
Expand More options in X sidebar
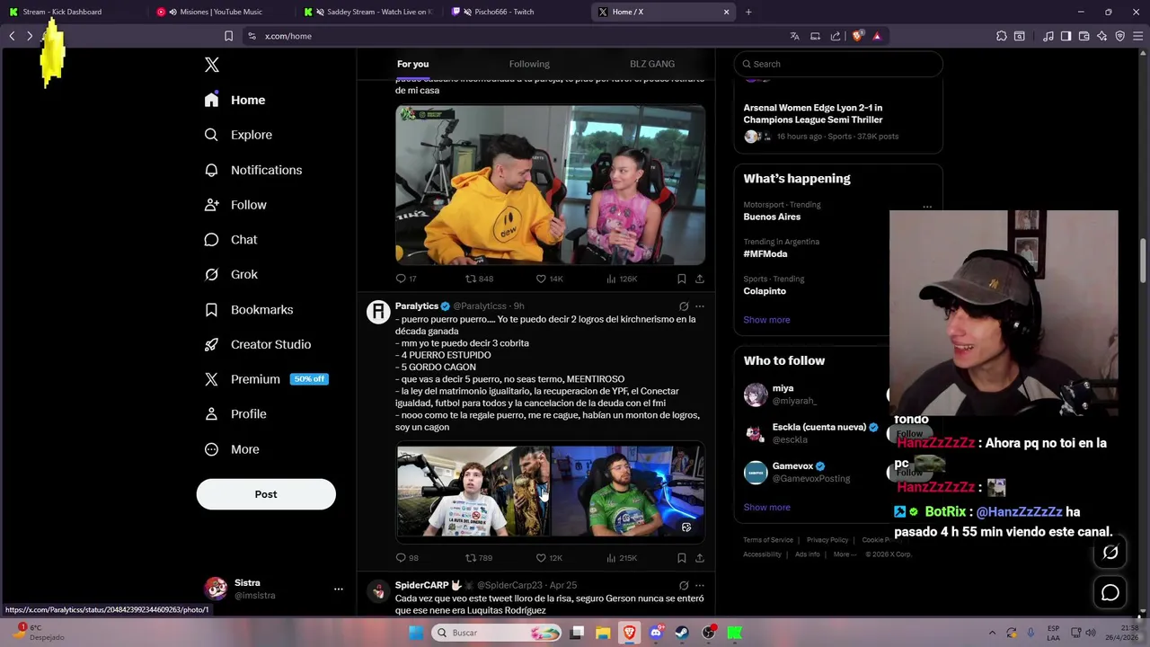pos(232,449)
